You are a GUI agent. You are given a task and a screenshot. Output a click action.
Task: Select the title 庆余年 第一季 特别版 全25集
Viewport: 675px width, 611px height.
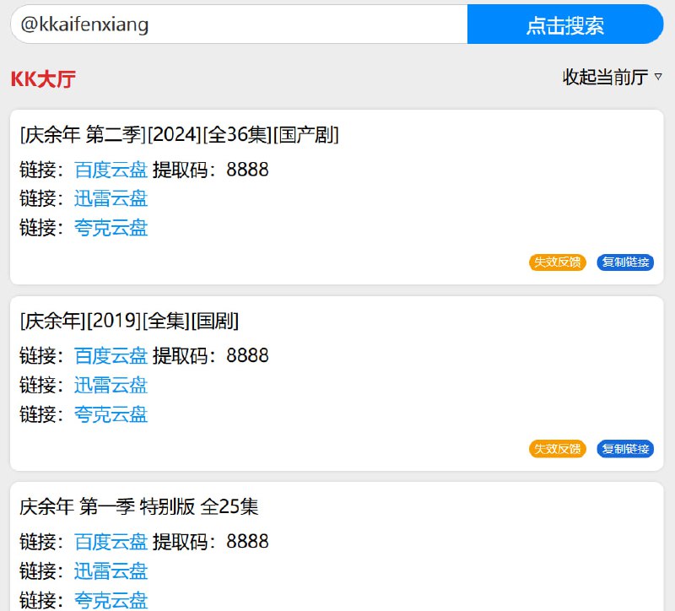[139, 507]
